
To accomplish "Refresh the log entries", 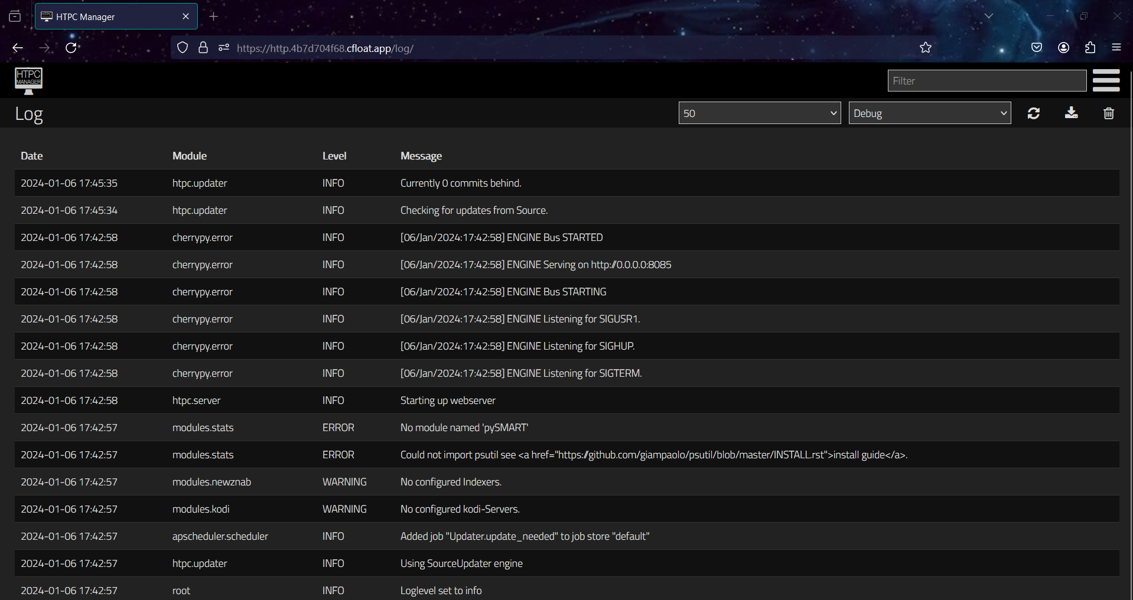I will tap(1033, 113).
